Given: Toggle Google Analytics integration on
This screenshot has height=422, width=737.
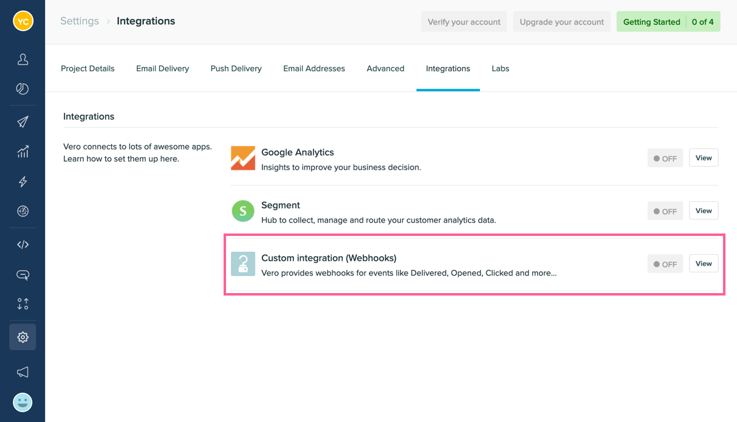Looking at the screenshot, I should click(x=665, y=157).
